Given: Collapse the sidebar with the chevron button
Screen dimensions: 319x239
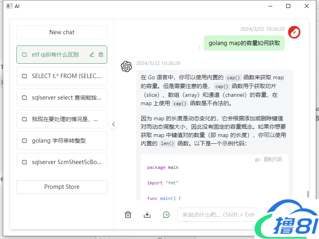Looking at the screenshot, I should pos(114,124).
